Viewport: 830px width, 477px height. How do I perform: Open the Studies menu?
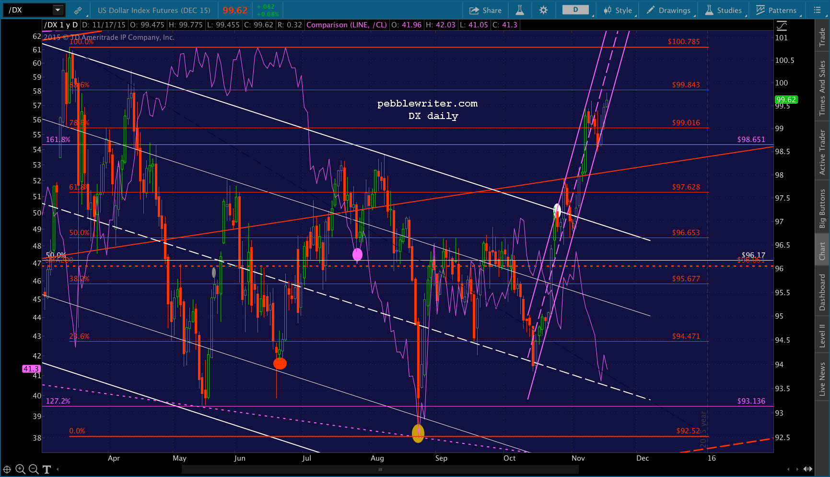pyautogui.click(x=724, y=10)
